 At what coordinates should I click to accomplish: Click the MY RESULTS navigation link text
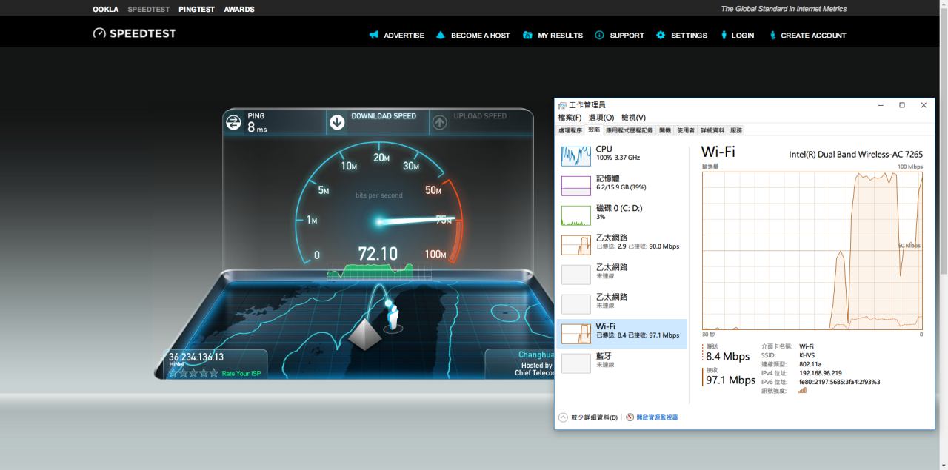pyautogui.click(x=560, y=36)
